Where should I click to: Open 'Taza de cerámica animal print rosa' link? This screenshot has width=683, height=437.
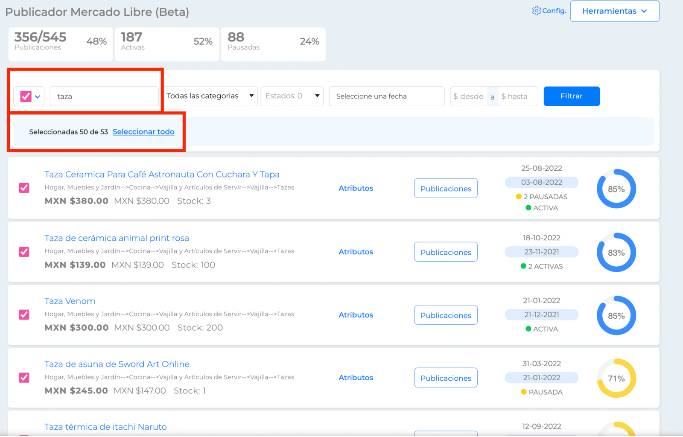click(x=117, y=238)
